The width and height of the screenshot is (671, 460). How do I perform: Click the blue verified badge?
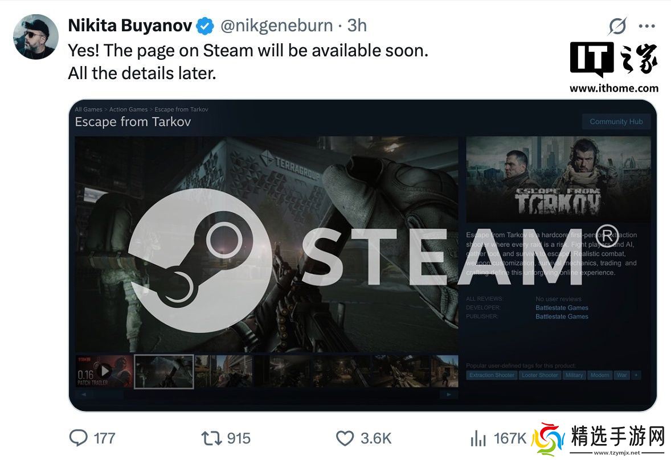tap(205, 26)
